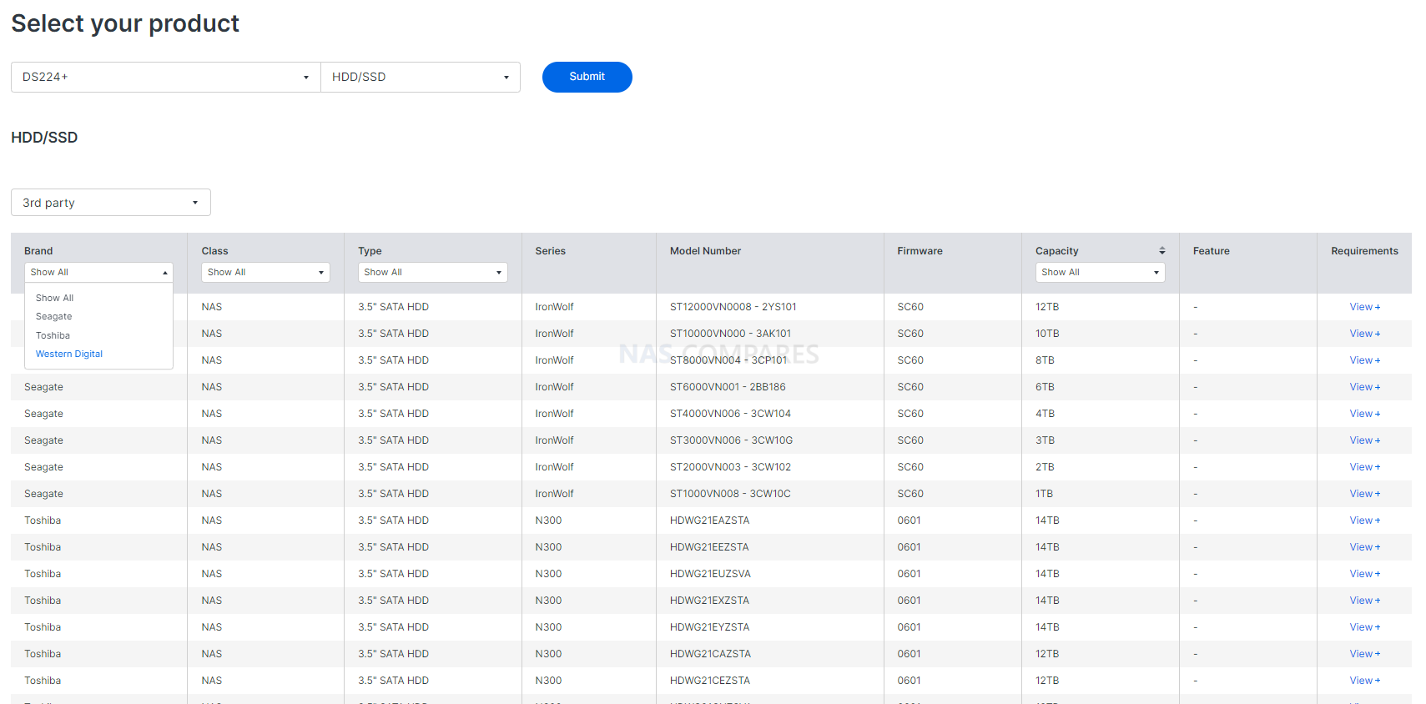The height and width of the screenshot is (704, 1426).
Task: Click the Select your product heading
Action: pos(125,23)
